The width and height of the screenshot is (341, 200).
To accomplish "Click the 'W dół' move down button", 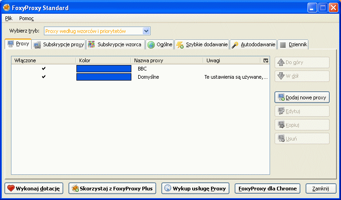I will click(x=302, y=76).
